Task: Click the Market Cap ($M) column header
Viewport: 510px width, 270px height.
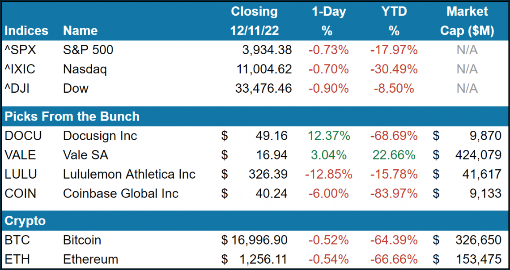Action: pyautogui.click(x=467, y=21)
